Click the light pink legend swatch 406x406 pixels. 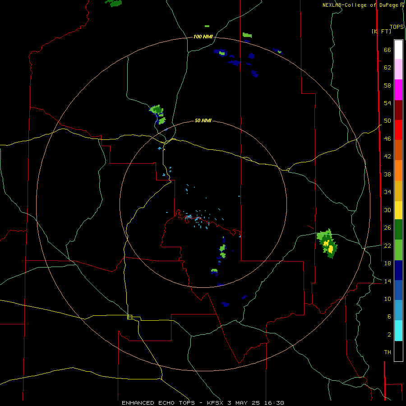[x=398, y=69]
